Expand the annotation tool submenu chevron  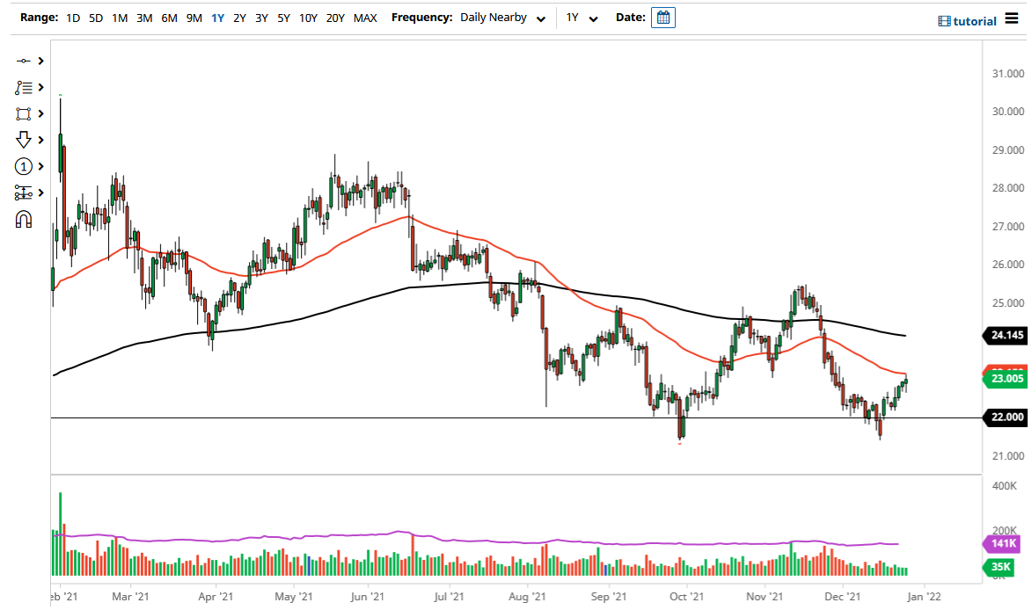(x=40, y=87)
